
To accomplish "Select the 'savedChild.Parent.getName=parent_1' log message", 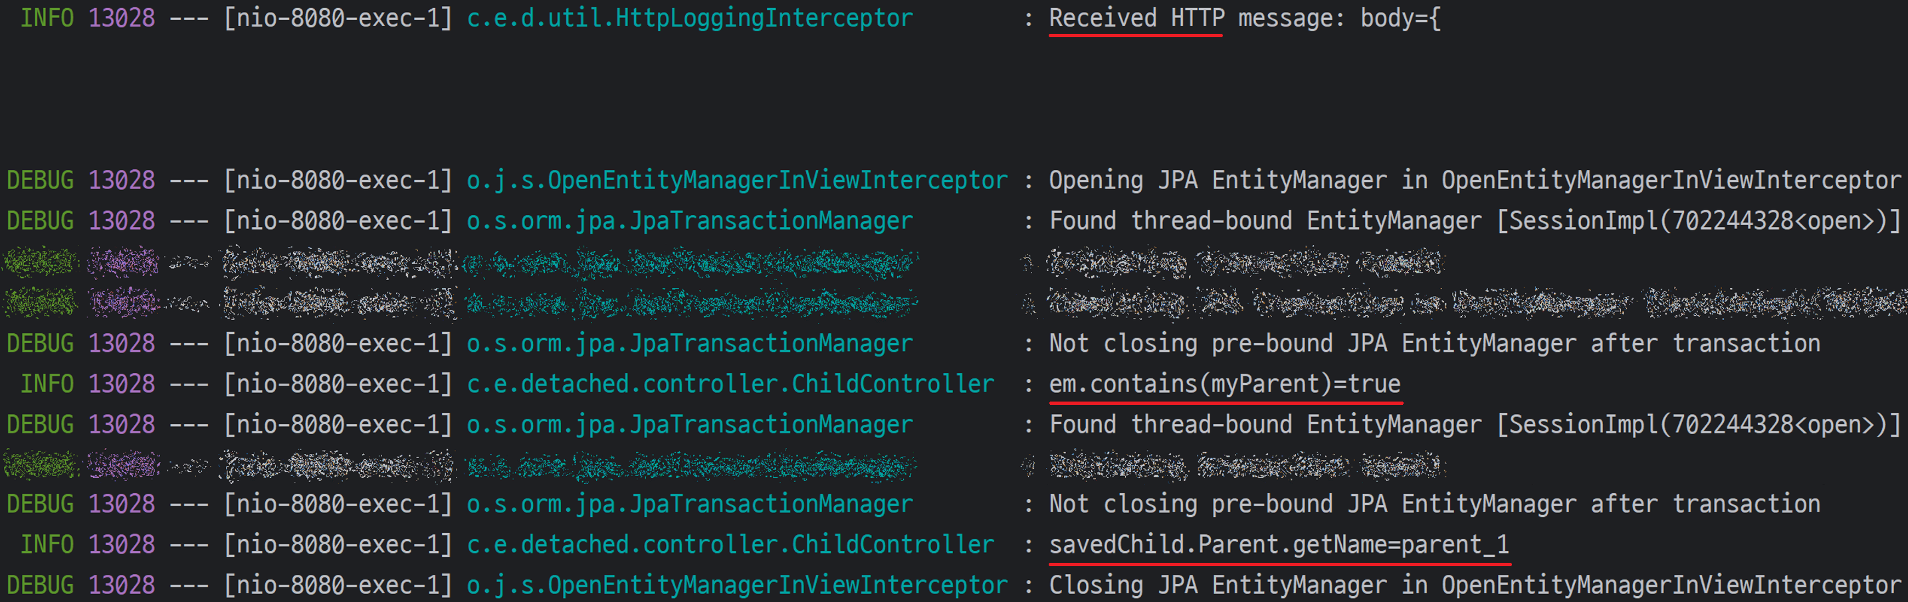I will click(1279, 544).
